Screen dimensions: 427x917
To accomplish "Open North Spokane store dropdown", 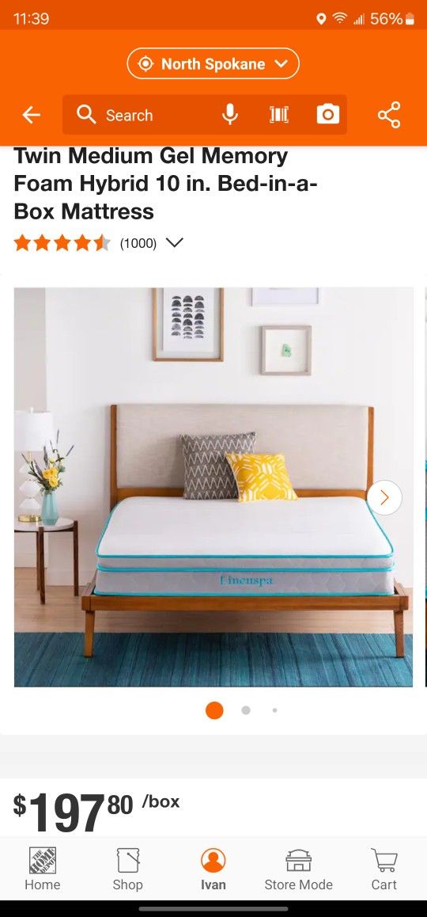I will (213, 63).
